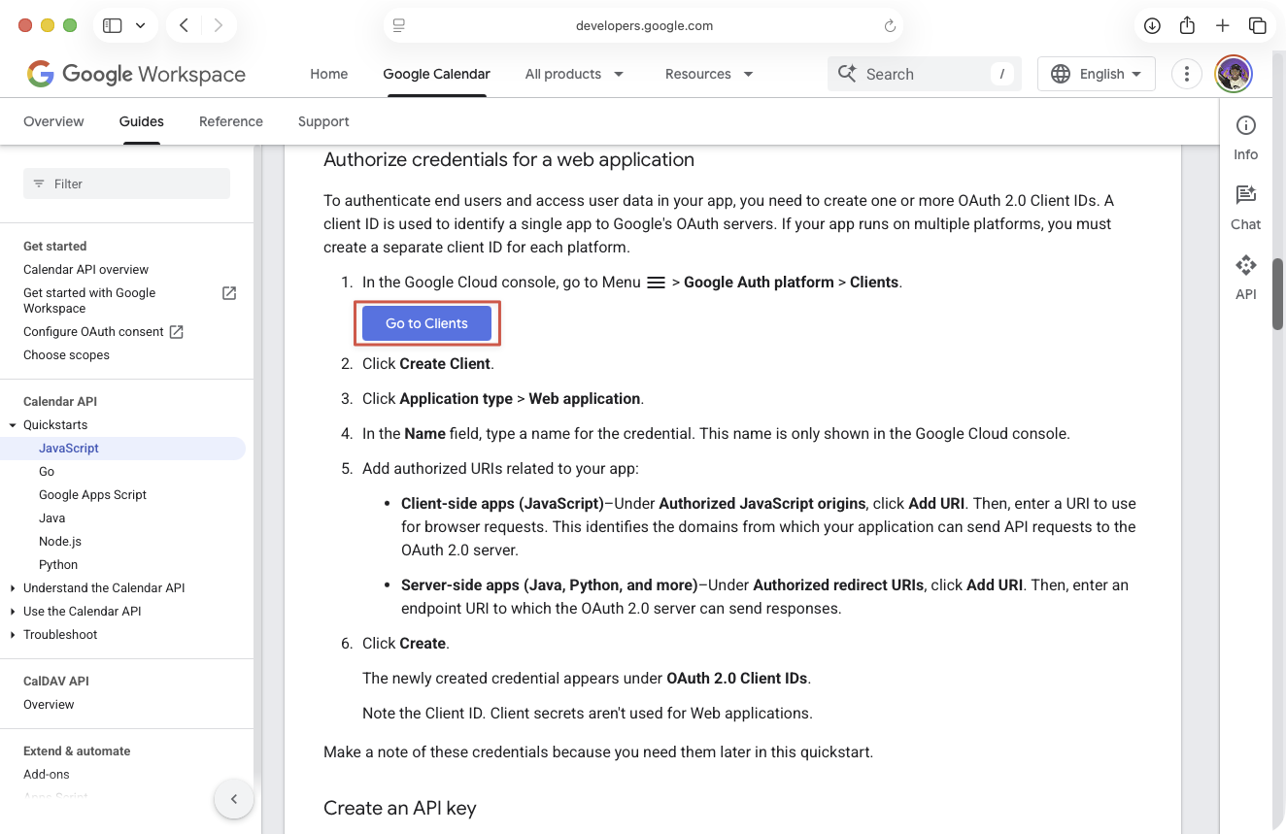Screen dimensions: 1286x834
Task: Open the API explorer panel
Action: [x=1245, y=277]
